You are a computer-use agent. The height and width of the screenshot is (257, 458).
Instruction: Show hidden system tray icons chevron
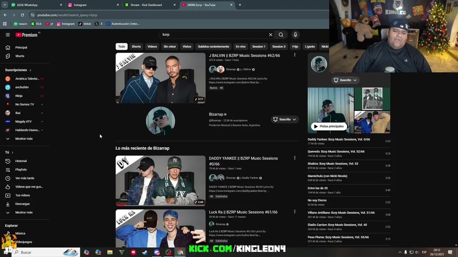pyautogui.click(x=400, y=252)
